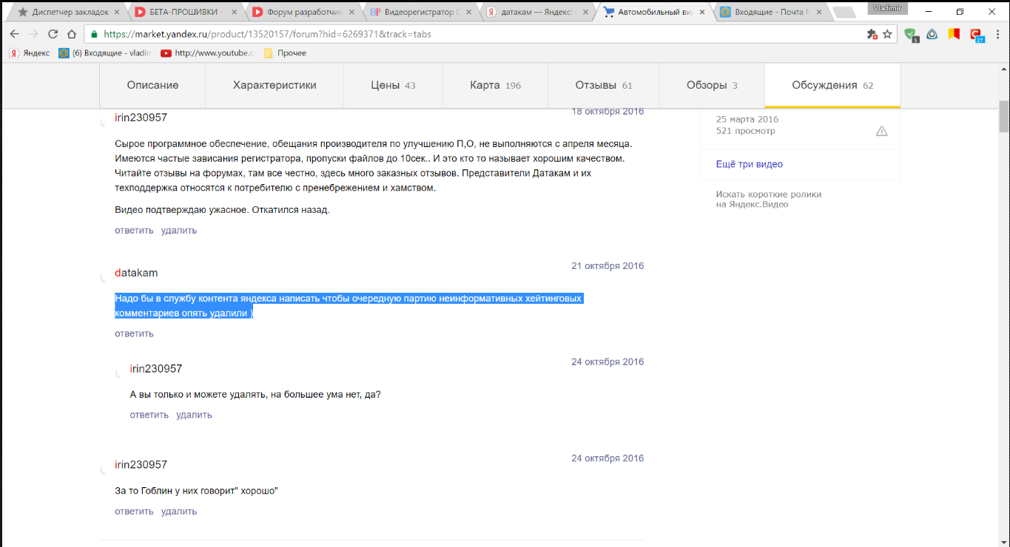Select the Цены tab
Screen dimensions: 1010x547
coord(393,85)
